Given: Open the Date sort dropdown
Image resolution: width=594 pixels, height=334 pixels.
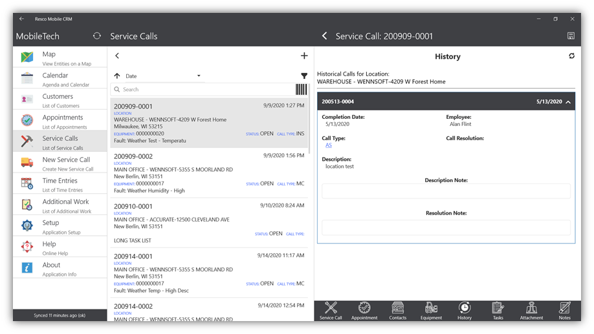Looking at the screenshot, I should pos(164,76).
